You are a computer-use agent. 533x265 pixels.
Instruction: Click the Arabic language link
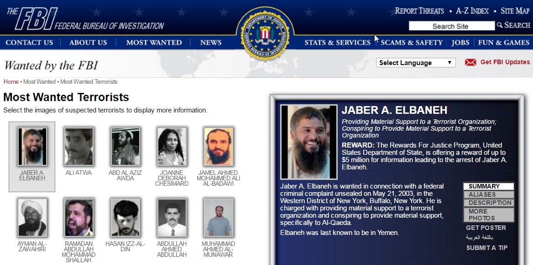click(x=479, y=238)
